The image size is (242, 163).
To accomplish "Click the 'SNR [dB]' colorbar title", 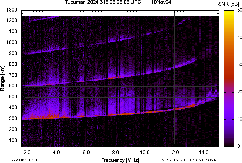I will point(229,4).
